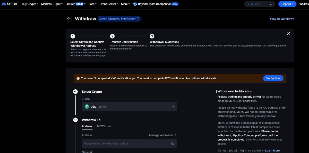
Task: Open the MEXC logo home link
Action: pyautogui.click(x=10, y=4)
